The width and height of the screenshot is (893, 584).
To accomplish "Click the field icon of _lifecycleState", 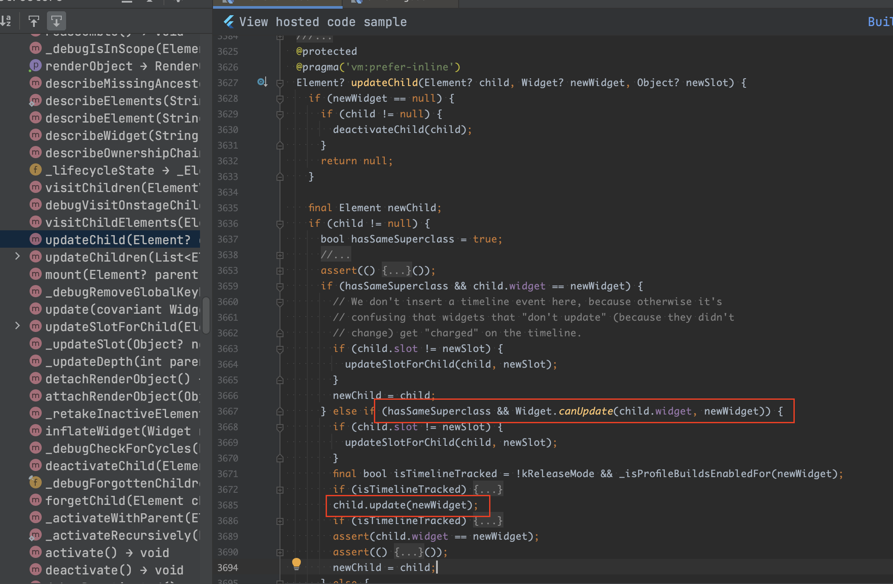I will tap(36, 170).
